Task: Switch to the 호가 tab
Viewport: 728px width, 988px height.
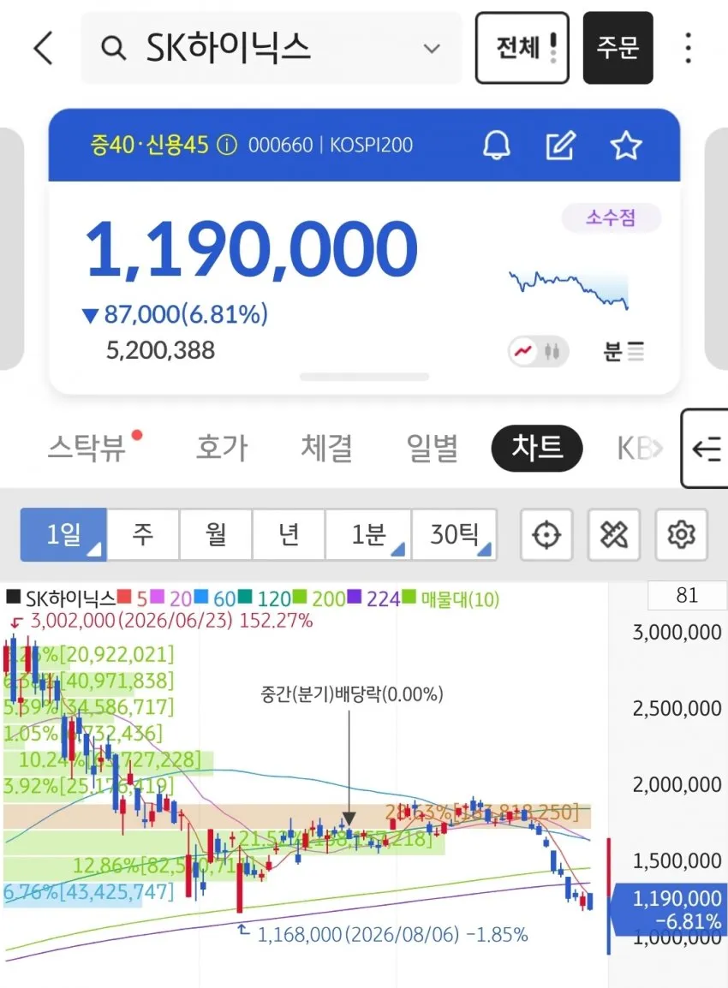Action: (x=222, y=448)
